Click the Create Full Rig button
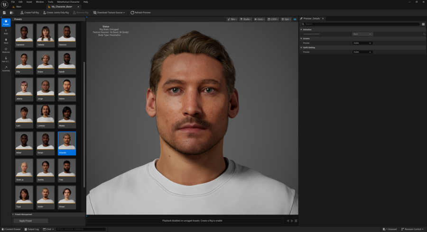 point(31,12)
